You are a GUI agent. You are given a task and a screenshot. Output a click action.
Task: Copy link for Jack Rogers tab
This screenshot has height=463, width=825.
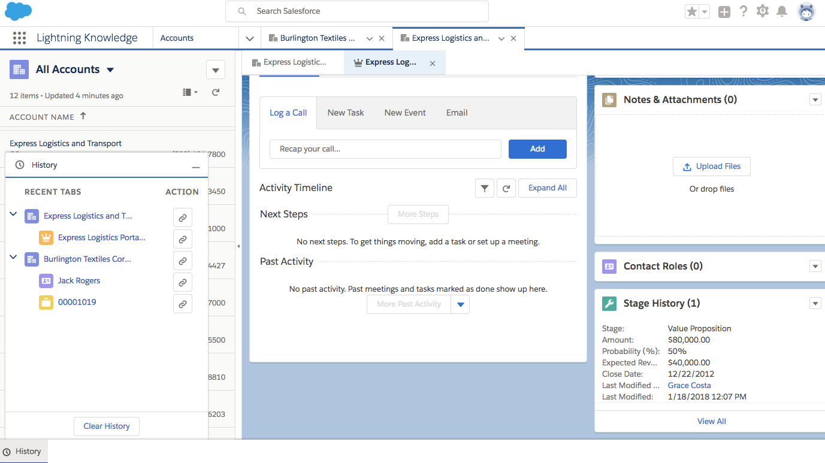pos(183,282)
